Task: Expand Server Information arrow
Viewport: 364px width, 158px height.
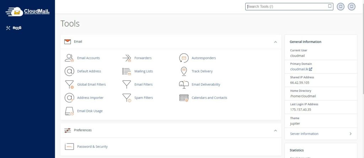Action: click(350, 134)
